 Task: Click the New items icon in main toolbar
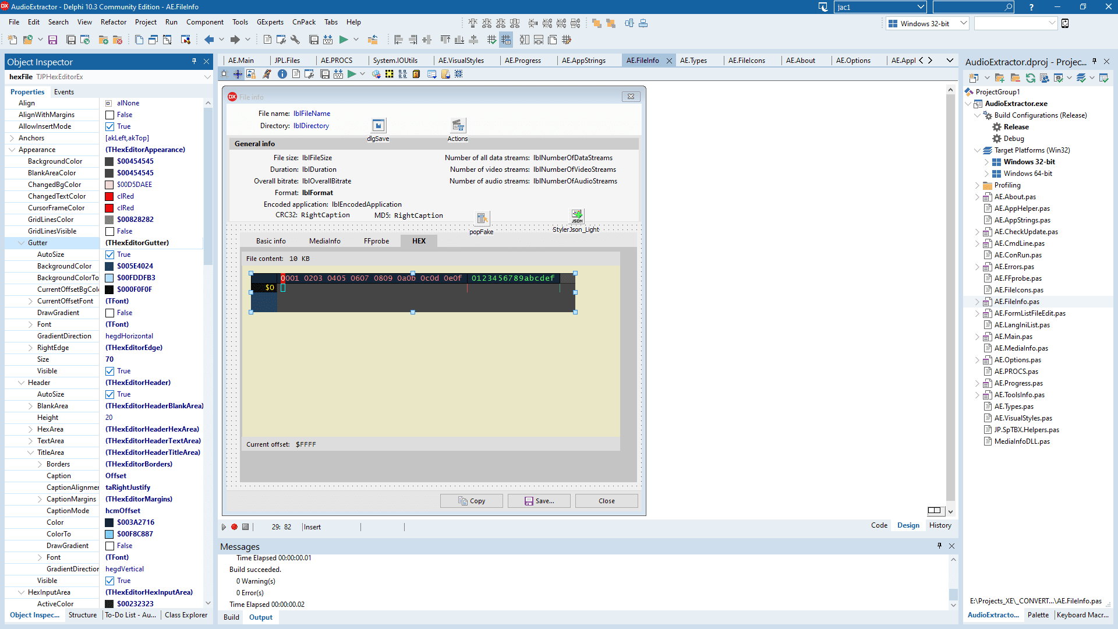[13, 40]
